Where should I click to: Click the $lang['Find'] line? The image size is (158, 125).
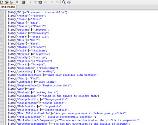coord(24,78)
